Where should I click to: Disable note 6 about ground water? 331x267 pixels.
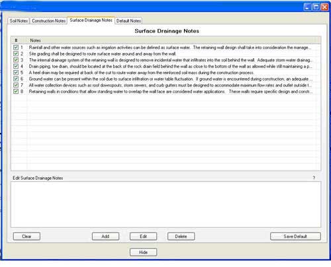pyautogui.click(x=16, y=79)
